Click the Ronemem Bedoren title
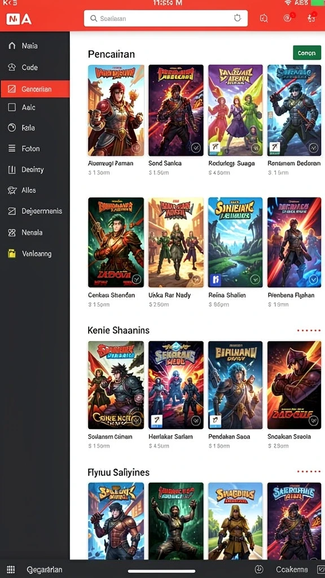 pyautogui.click(x=294, y=163)
